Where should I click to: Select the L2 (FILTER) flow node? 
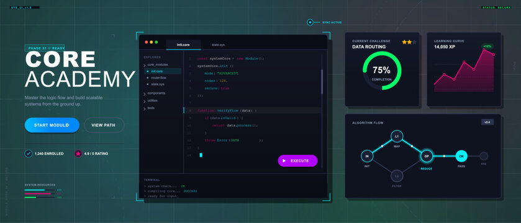coord(397,176)
